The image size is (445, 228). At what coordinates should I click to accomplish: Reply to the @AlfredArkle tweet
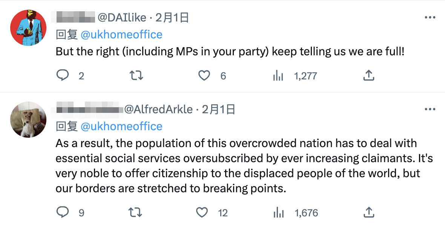[62, 213]
